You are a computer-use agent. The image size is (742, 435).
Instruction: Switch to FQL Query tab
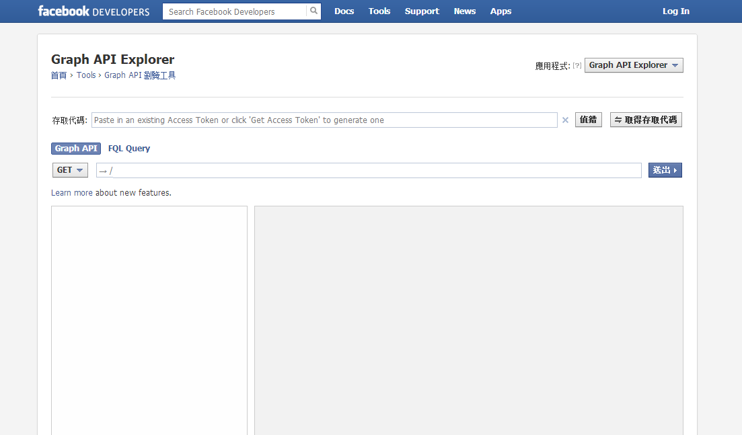(129, 149)
